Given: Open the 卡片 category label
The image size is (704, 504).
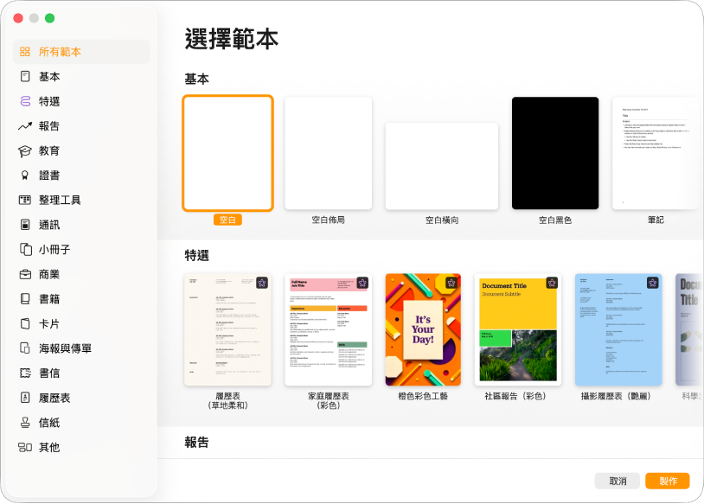Looking at the screenshot, I should [x=49, y=323].
